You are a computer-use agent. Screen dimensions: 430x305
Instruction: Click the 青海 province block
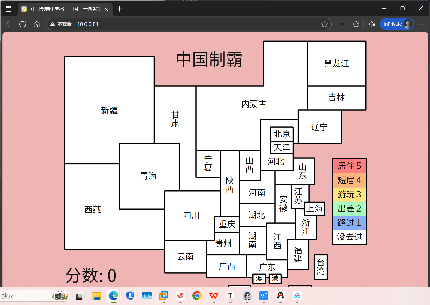coord(149,176)
